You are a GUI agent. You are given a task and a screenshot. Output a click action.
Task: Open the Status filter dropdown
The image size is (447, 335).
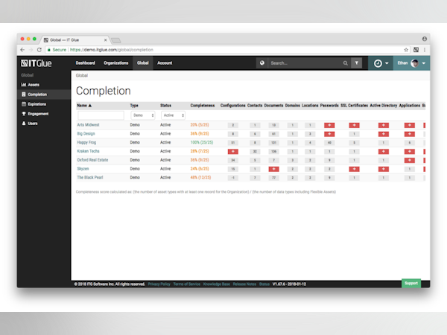(173, 115)
